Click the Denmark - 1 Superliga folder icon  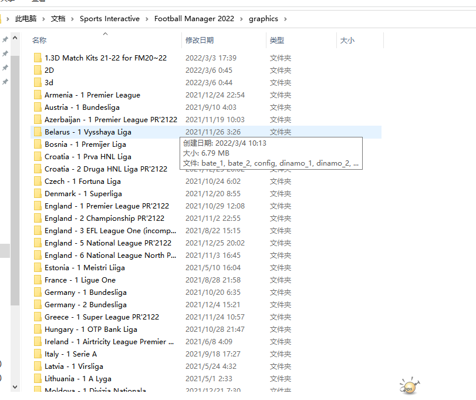point(38,194)
